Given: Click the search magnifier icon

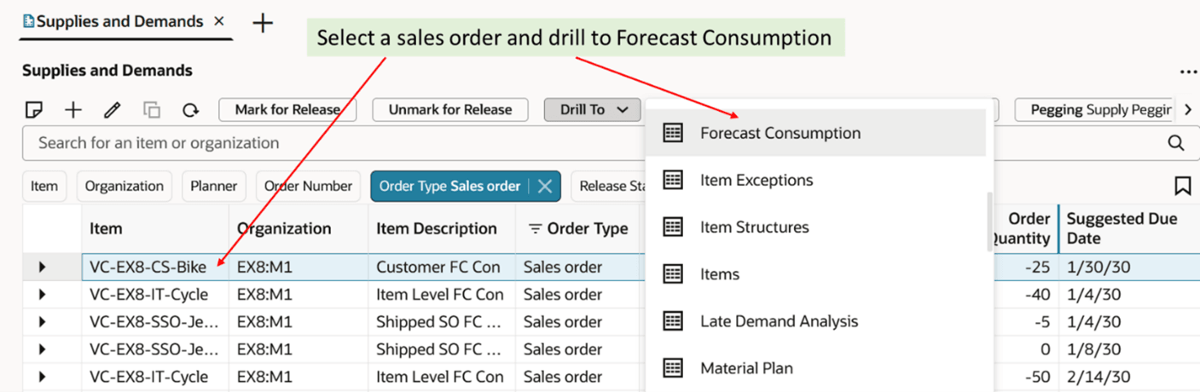Looking at the screenshot, I should (1176, 143).
